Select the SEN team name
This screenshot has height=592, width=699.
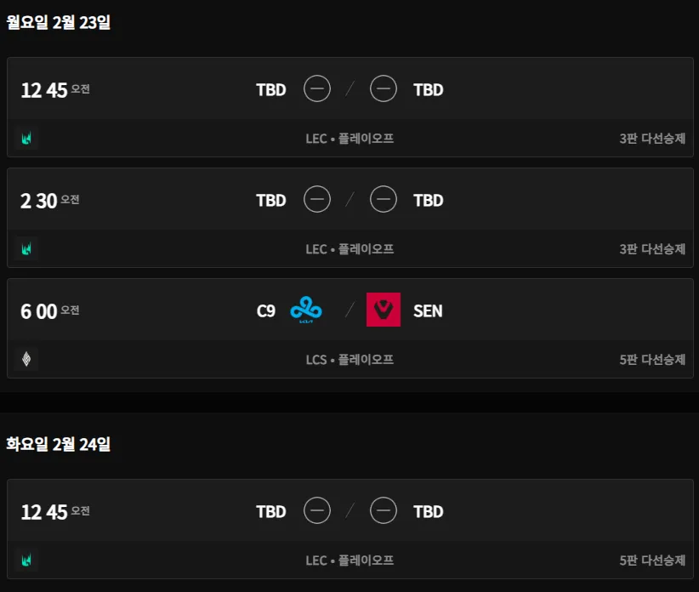428,310
